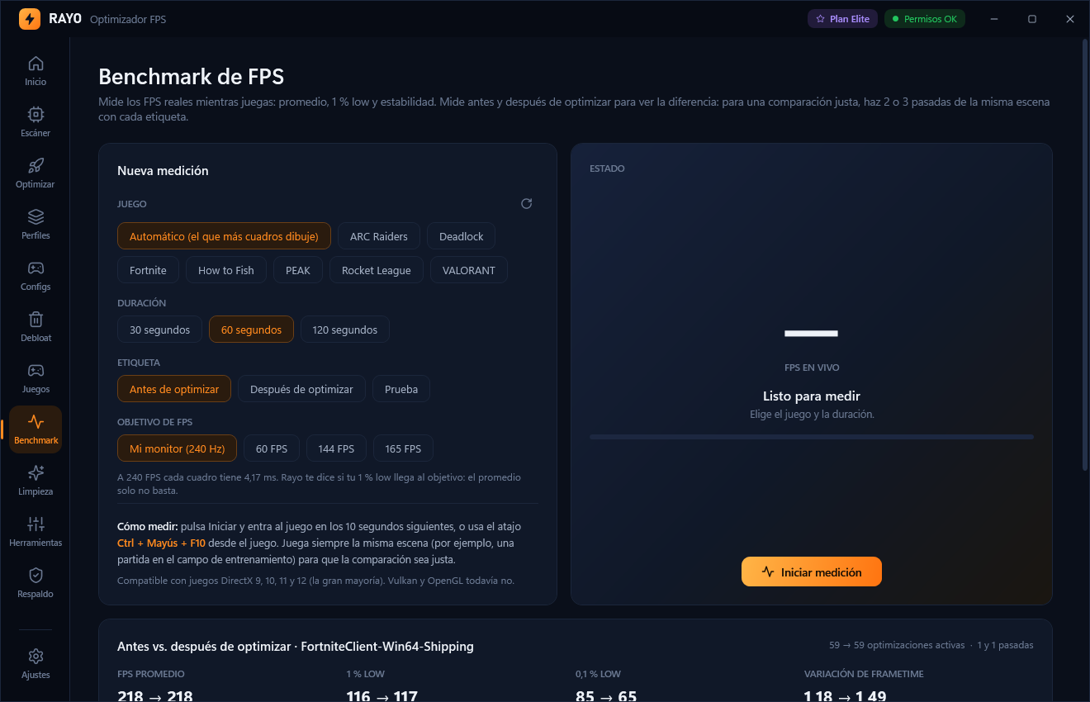Click the measurement progress bar

[812, 437]
